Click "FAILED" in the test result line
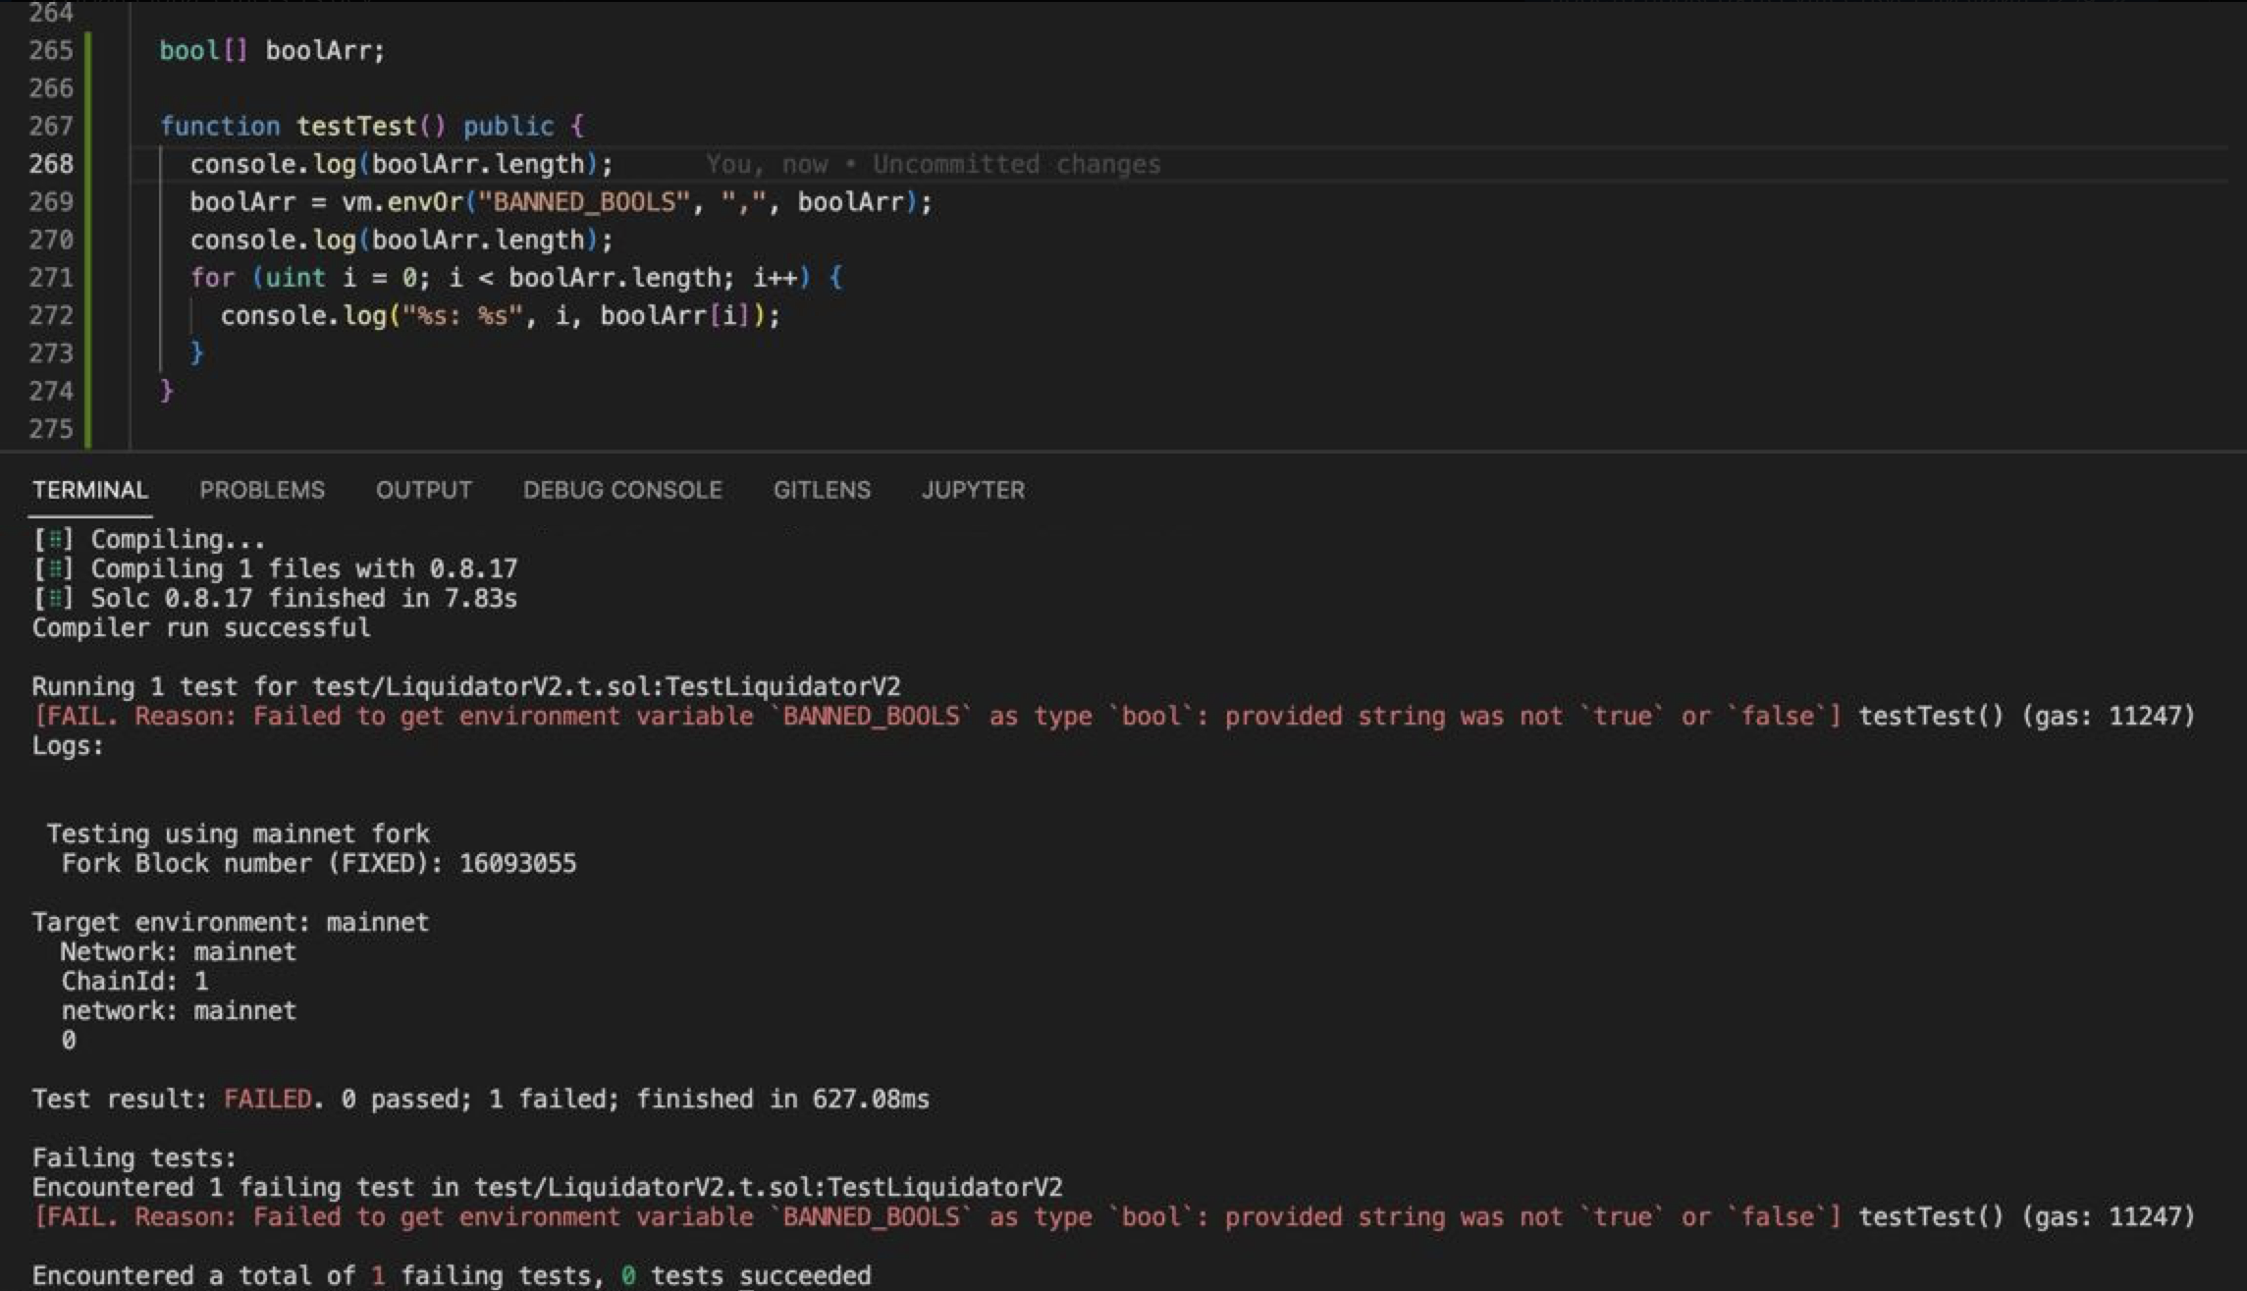The height and width of the screenshot is (1291, 2247). 267,1099
